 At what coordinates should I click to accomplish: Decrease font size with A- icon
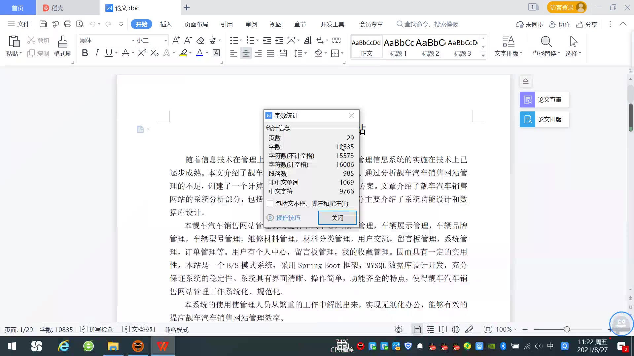pos(188,40)
